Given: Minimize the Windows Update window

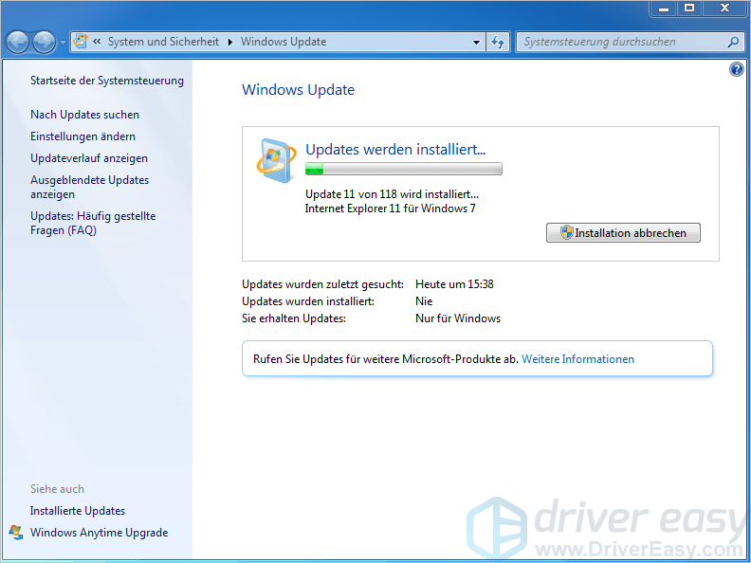Looking at the screenshot, I should pyautogui.click(x=664, y=9).
